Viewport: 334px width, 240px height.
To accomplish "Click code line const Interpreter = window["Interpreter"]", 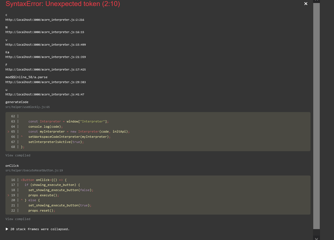I will [69, 121].
